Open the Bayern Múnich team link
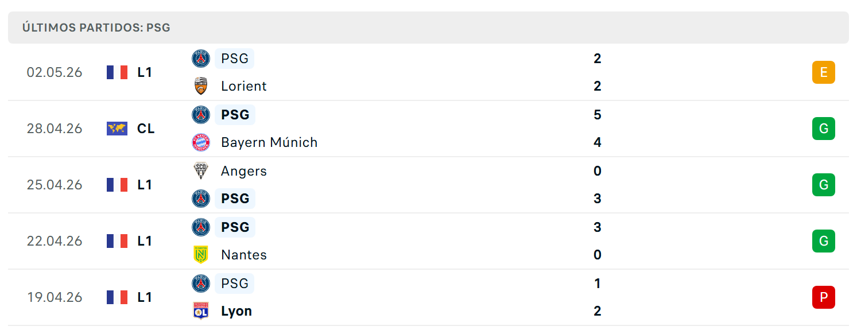The width and height of the screenshot is (857, 334). click(269, 142)
